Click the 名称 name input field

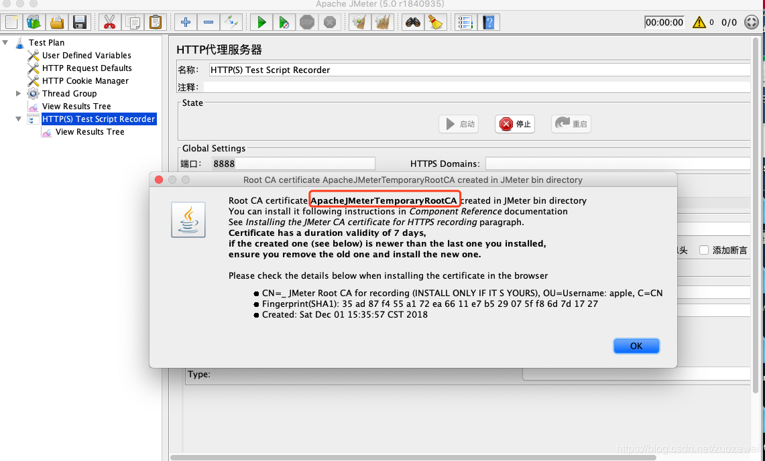[479, 70]
